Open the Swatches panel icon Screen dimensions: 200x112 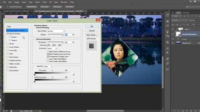(x=167, y=26)
